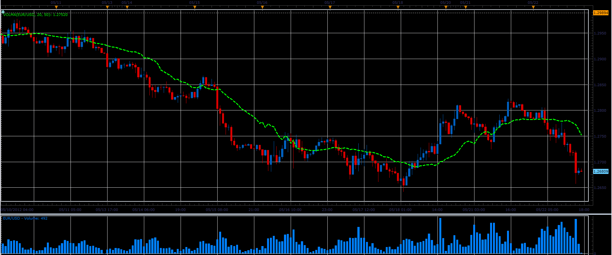Click the teal marker icon above VOLMA label
This screenshot has width=612, height=255.
(3, 12)
